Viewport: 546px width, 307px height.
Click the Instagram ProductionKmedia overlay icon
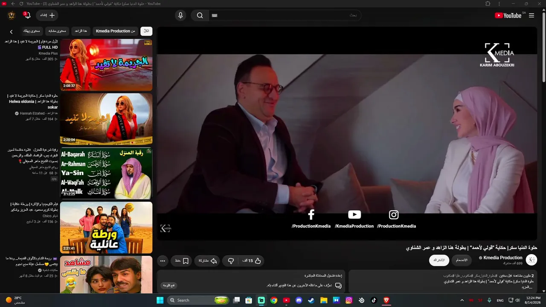click(x=394, y=214)
